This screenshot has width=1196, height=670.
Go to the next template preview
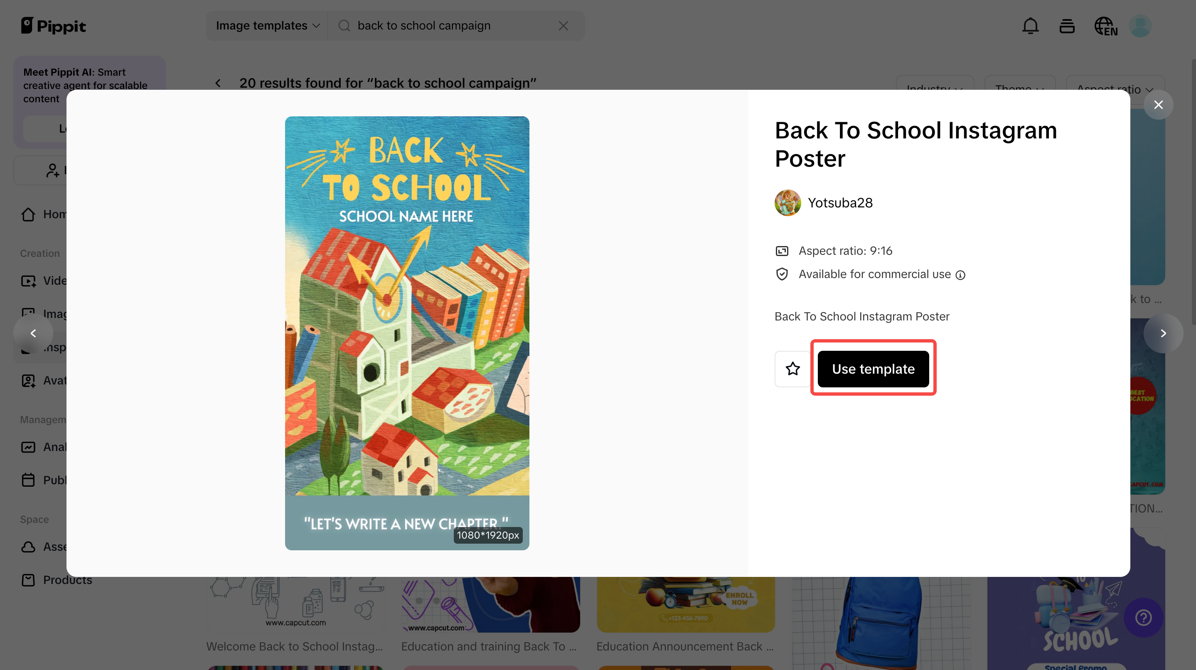(x=1163, y=333)
